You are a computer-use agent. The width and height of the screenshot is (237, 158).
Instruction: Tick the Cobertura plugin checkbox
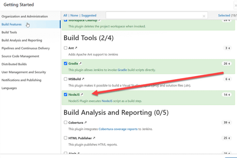65,122
